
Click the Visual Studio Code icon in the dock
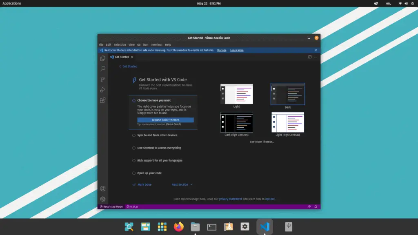click(x=265, y=227)
